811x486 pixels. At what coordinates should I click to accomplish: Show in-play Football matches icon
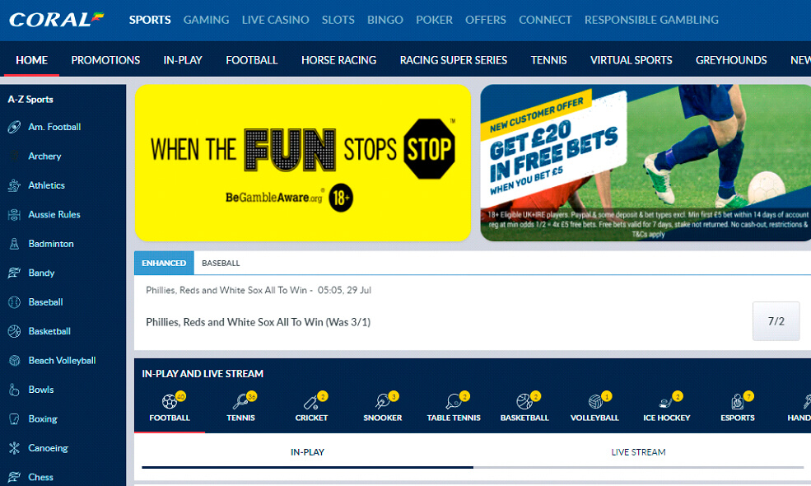169,401
